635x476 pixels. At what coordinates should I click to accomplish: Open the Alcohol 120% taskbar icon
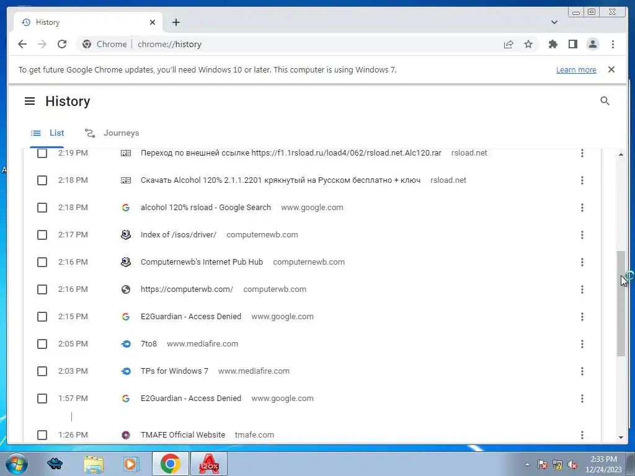[x=209, y=464]
